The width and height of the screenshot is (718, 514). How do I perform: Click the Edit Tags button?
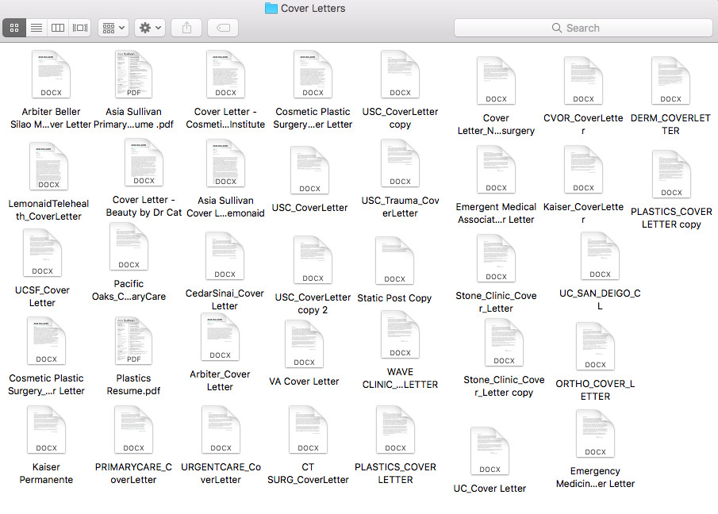coord(223,28)
